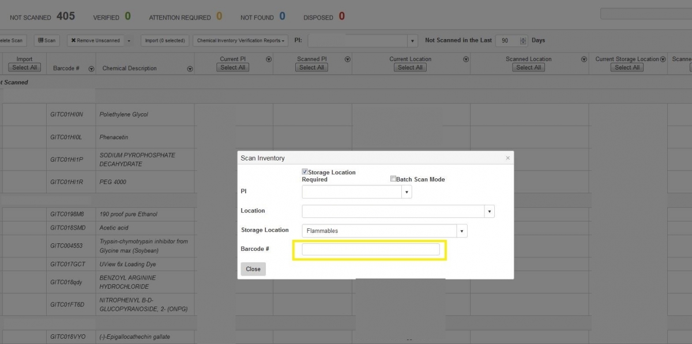Click the Import (0 selected) button
This screenshot has height=344, width=692.
(x=164, y=41)
